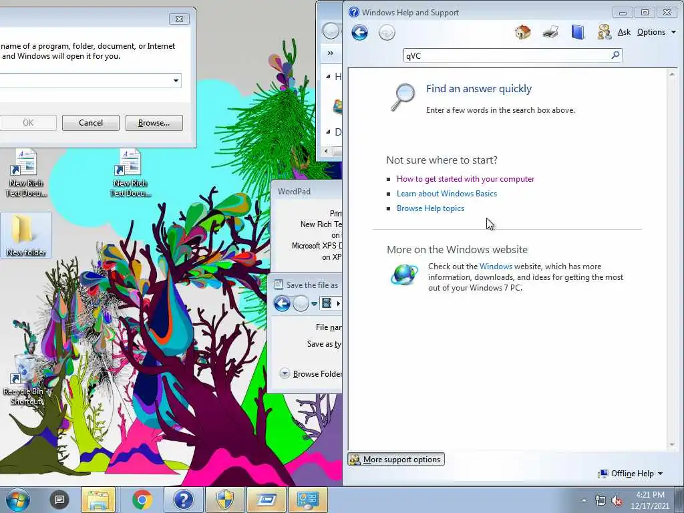Viewport: 684px width, 513px height.
Task: Click the chevron overflow button in background window
Action: (330, 53)
